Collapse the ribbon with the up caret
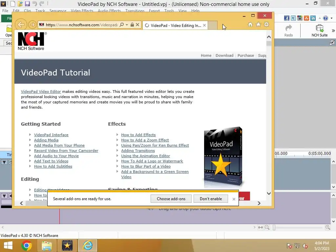The image size is (336, 252). pyautogui.click(x=320, y=18)
